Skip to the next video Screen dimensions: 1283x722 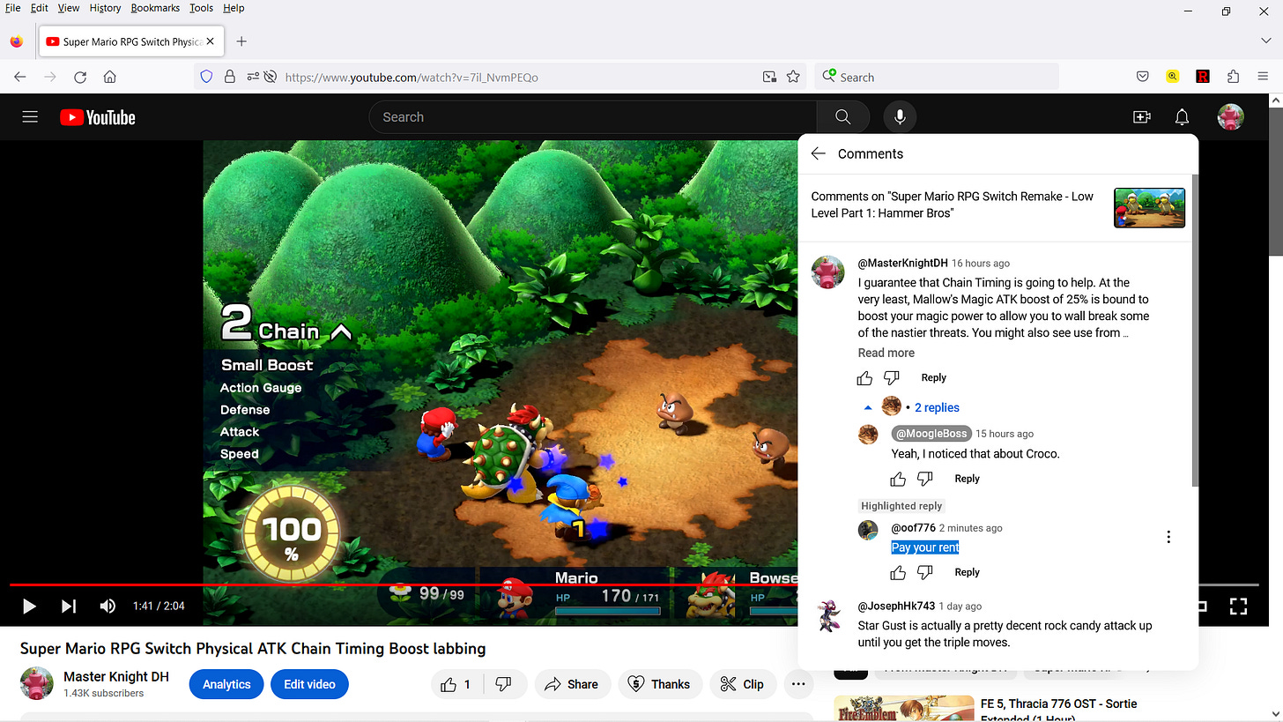pos(69,606)
